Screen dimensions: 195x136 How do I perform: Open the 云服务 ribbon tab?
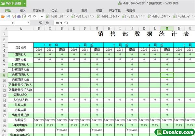tap(131, 11)
